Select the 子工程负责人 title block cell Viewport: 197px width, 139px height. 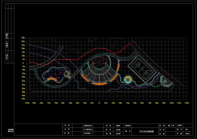pos(88,129)
